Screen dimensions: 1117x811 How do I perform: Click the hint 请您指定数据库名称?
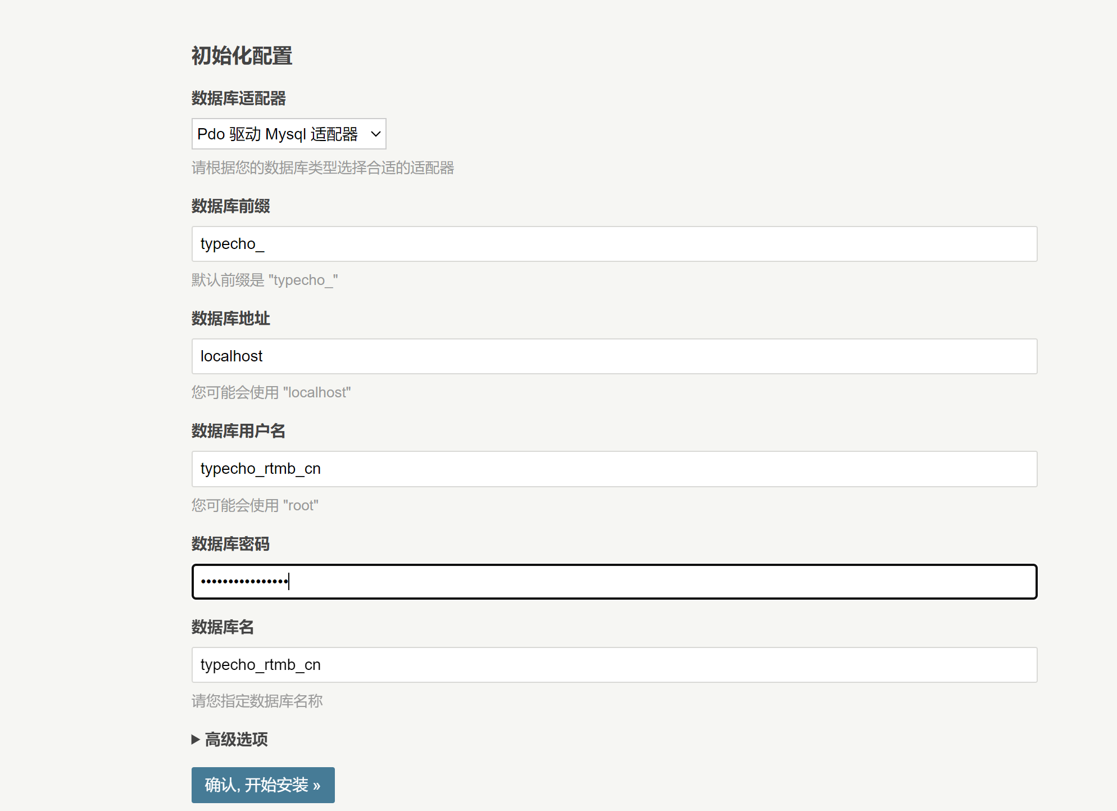tap(257, 701)
